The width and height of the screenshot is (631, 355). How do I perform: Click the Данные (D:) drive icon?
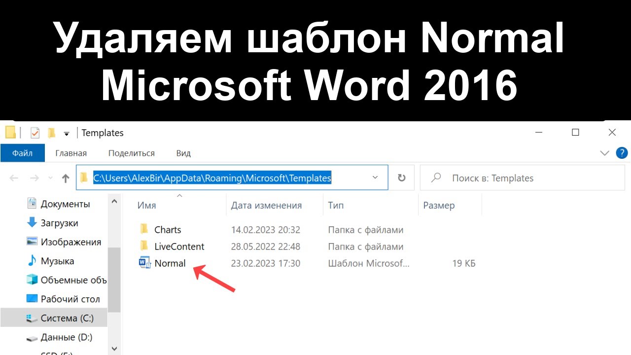(32, 338)
